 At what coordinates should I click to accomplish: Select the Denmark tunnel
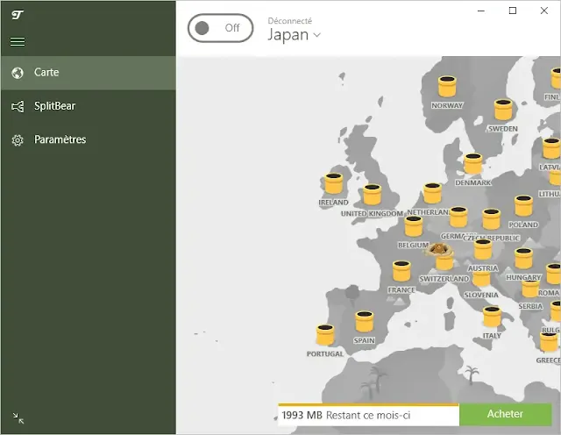(x=473, y=164)
